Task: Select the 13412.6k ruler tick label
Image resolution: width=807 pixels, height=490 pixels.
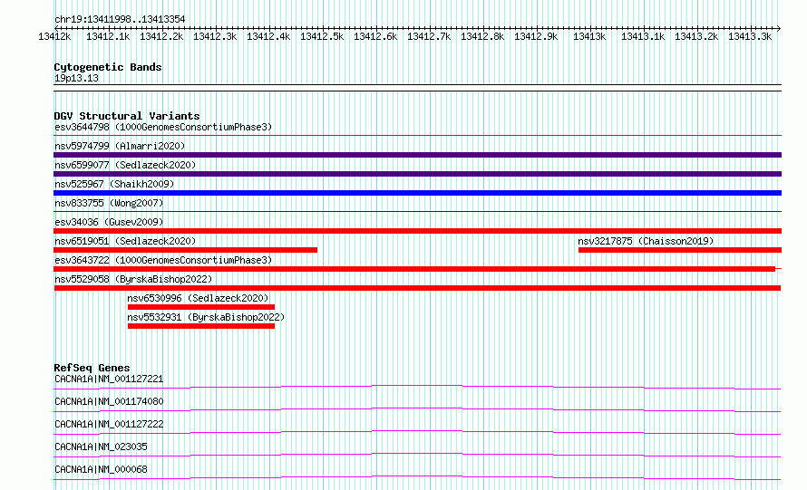Action: point(375,36)
